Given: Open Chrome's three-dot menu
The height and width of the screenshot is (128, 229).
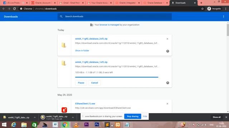Looking at the screenshot, I should (226, 9).
